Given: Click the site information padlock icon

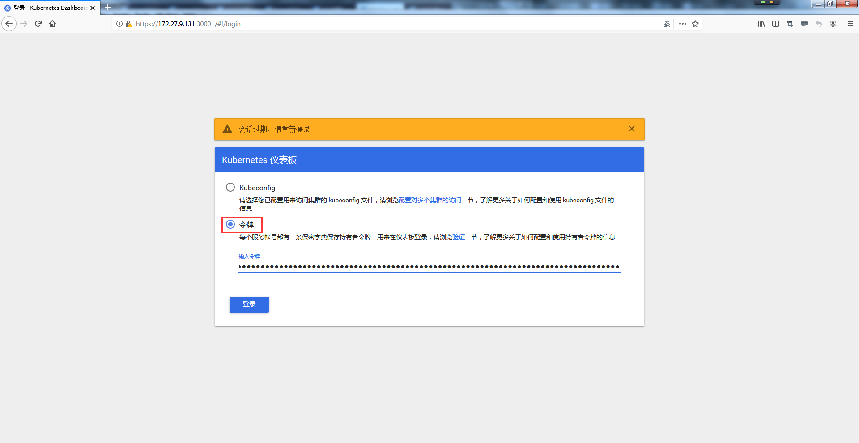Looking at the screenshot, I should pos(129,24).
